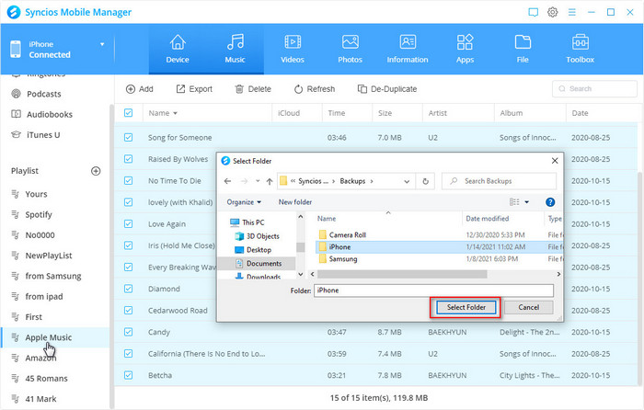Image resolution: width=644 pixels, height=410 pixels.
Task: Sort by the Artist column header
Action: 437,113
